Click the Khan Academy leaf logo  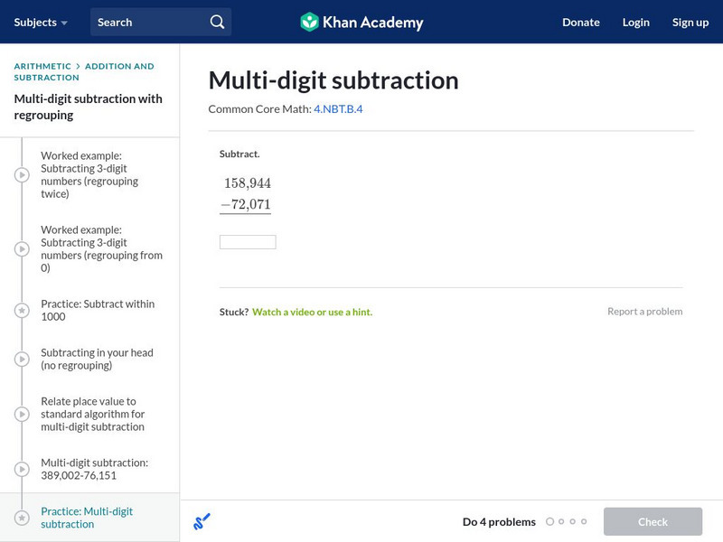click(309, 22)
